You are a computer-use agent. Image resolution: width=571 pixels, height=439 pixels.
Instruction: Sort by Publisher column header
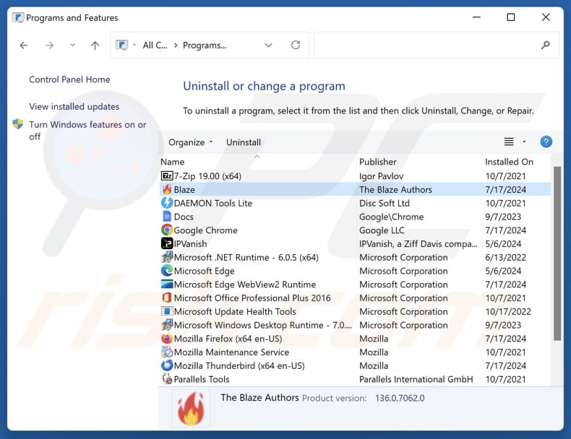point(377,162)
